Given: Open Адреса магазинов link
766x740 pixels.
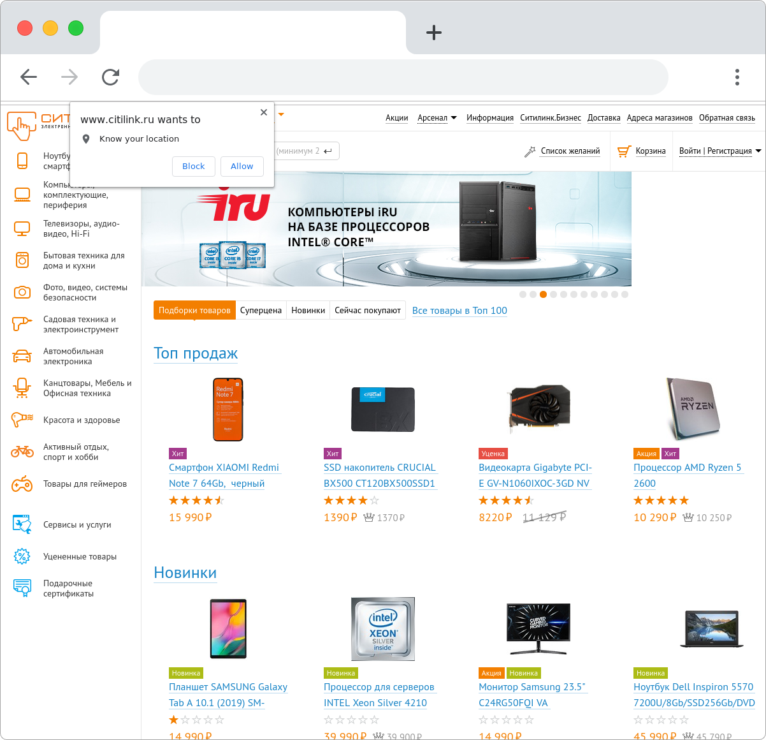Looking at the screenshot, I should (660, 118).
